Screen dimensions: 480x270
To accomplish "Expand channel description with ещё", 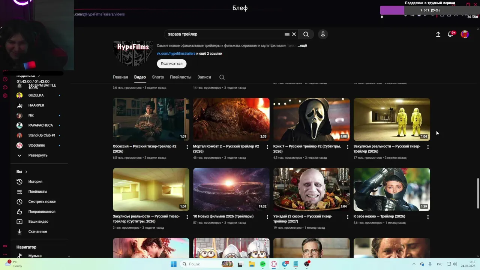I will pyautogui.click(x=303, y=46).
